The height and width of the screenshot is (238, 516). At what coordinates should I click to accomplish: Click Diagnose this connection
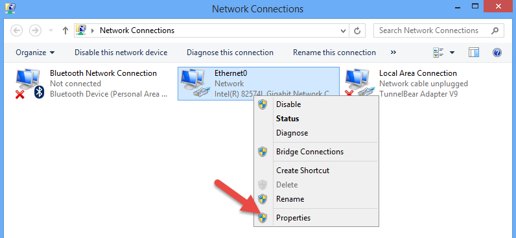coord(230,53)
